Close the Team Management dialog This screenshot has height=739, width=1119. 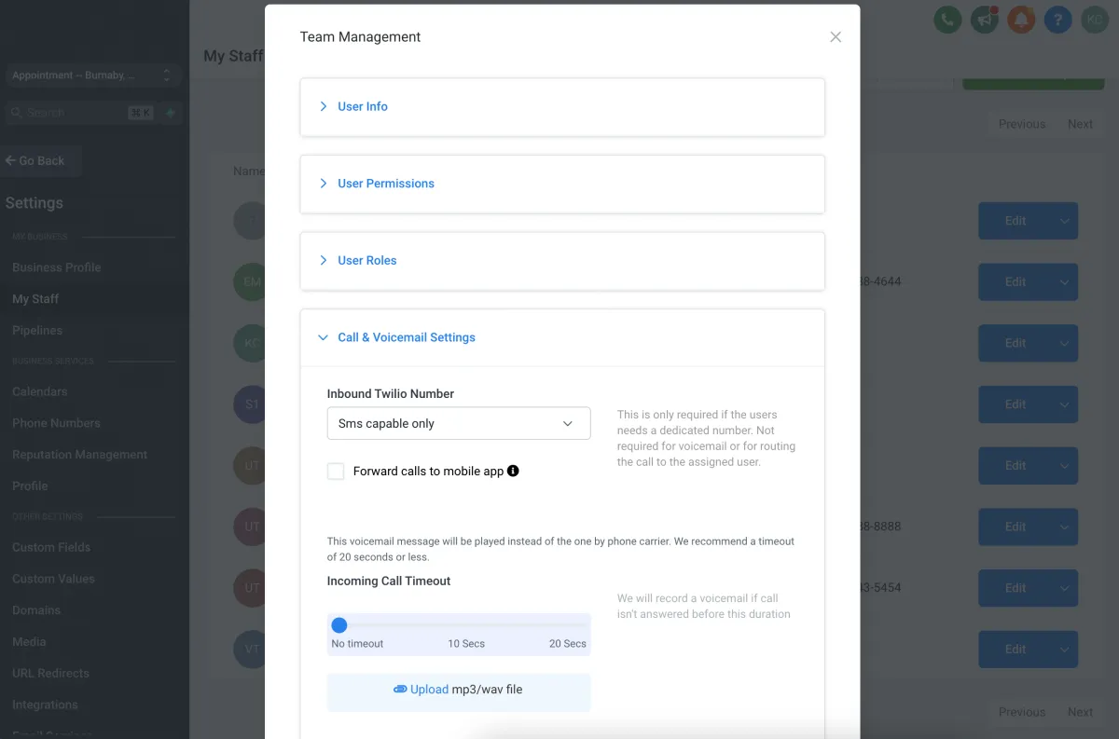tap(836, 37)
